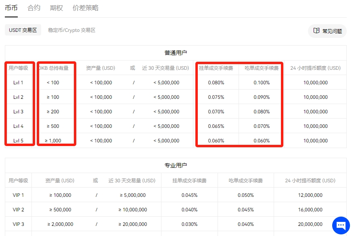This screenshot has width=354, height=236.
Task: Select the USDT 交易区 sub-tab
Action: [23, 30]
